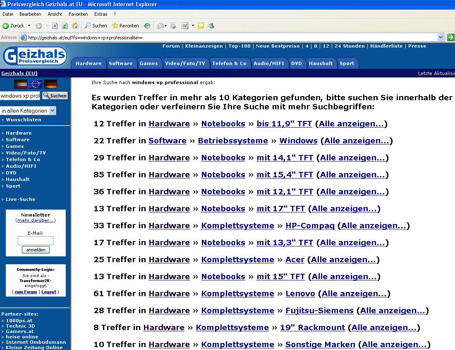Click the Edit with Word toolbar icon
Screen dimensions: 455x350
point(185,26)
